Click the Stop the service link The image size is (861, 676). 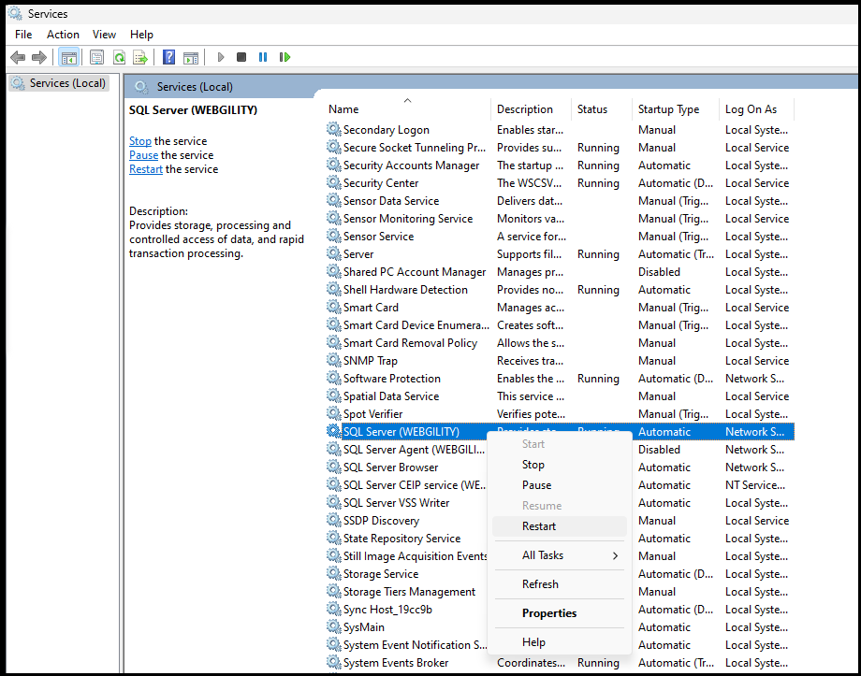click(x=139, y=141)
